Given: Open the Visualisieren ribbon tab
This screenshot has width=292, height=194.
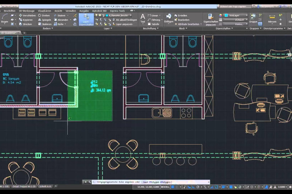Looking at the screenshot, I should pos(44,11).
